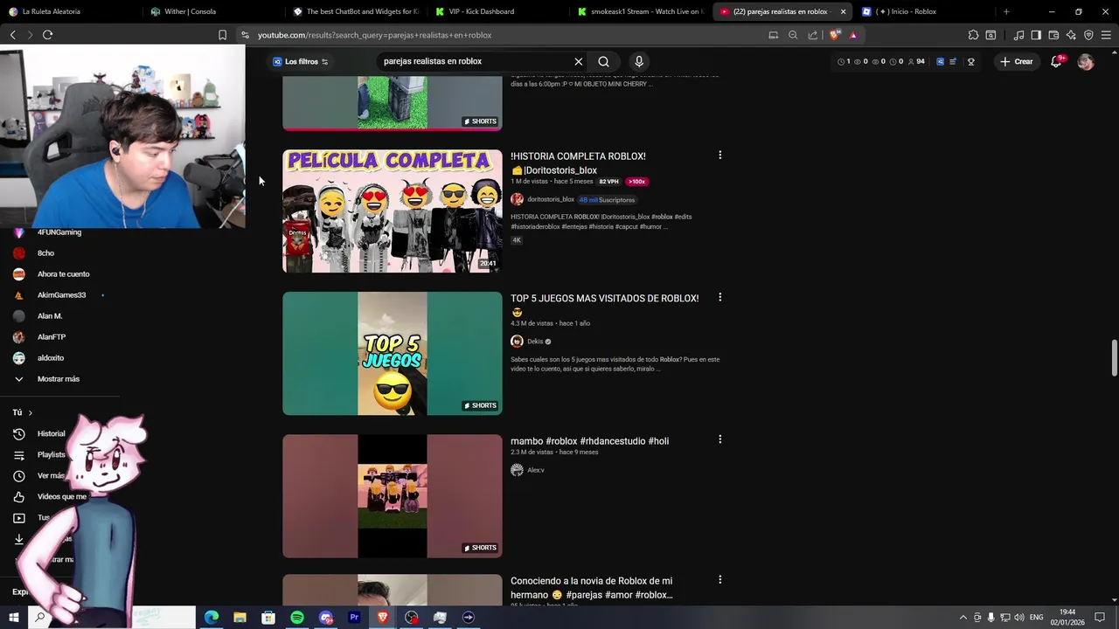Image resolution: width=1119 pixels, height=629 pixels.
Task: Open the mambo roblox short thumbnail
Action: pos(393,496)
